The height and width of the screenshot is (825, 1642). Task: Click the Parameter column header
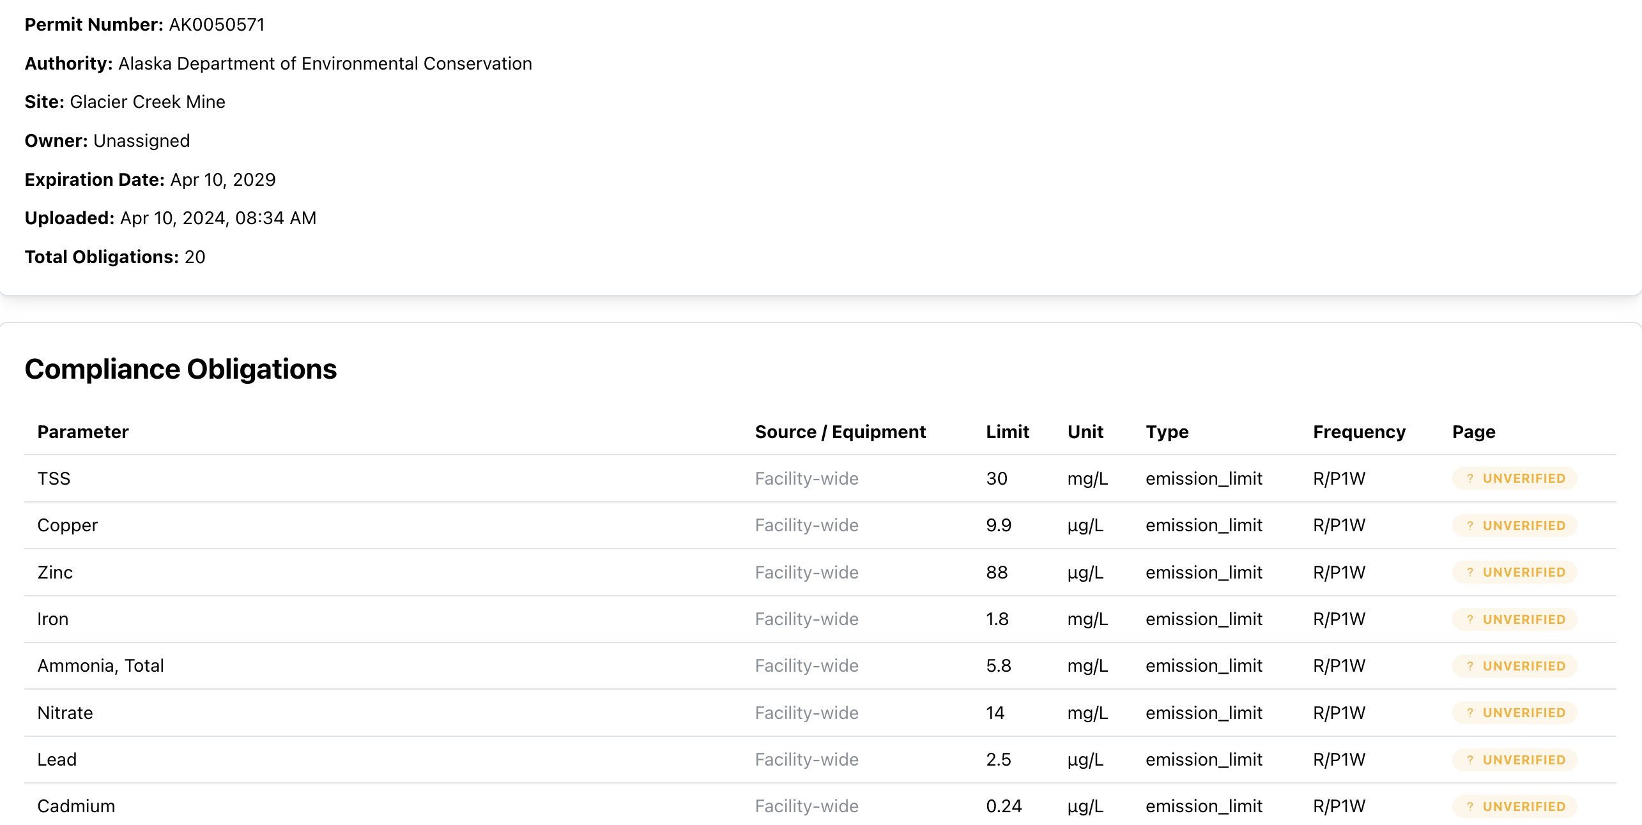83,432
